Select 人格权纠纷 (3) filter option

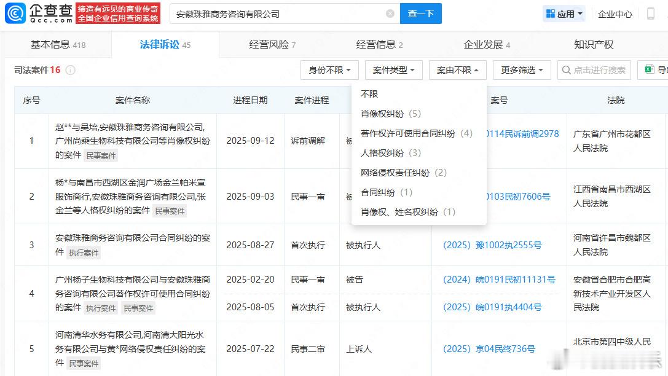(x=391, y=153)
